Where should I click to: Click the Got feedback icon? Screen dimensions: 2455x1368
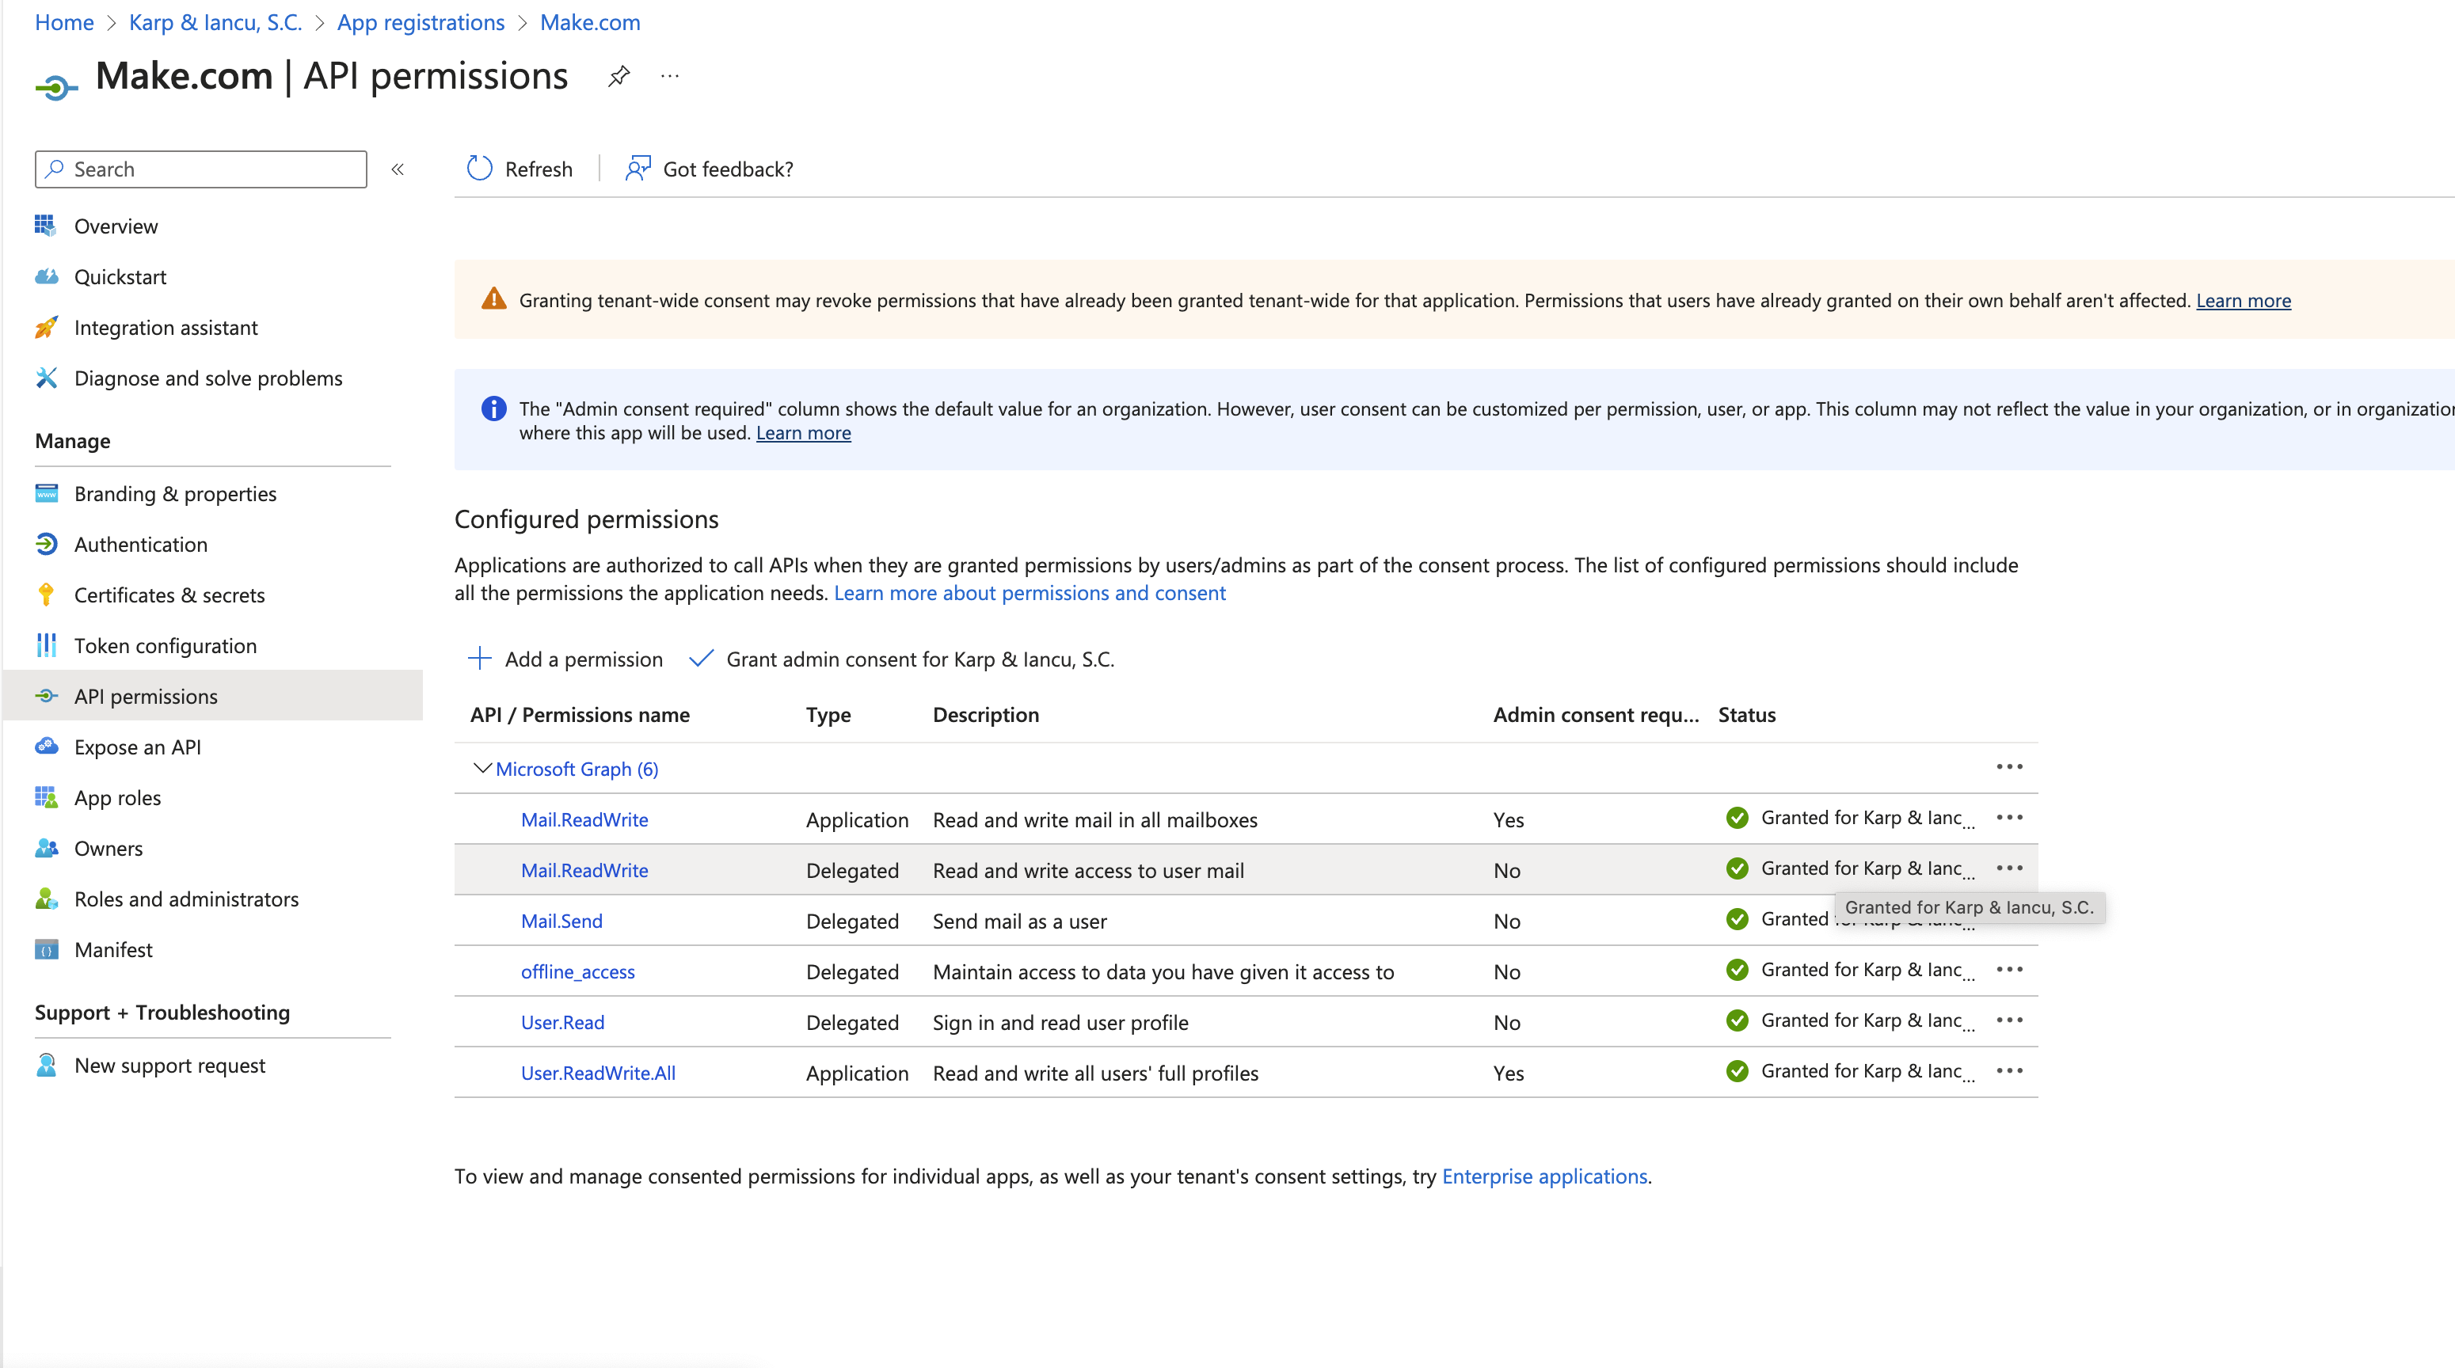tap(638, 169)
